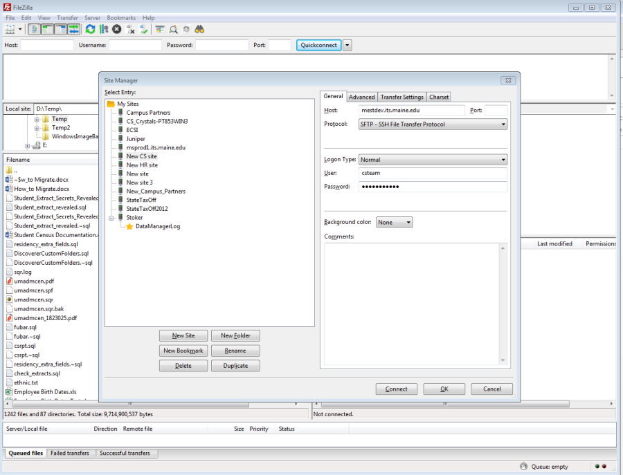
Task: Click the Queue status icon in status bar
Action: 524,466
